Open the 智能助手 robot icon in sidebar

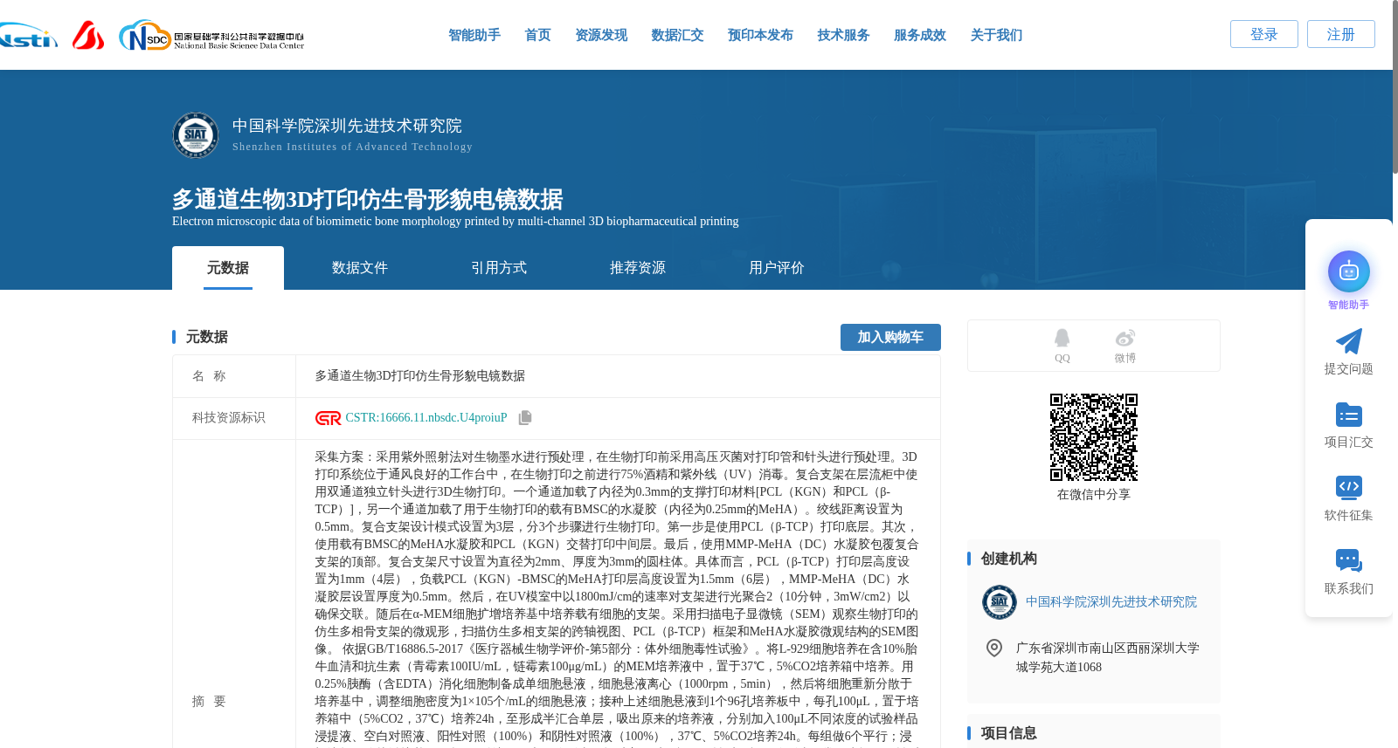(1348, 271)
